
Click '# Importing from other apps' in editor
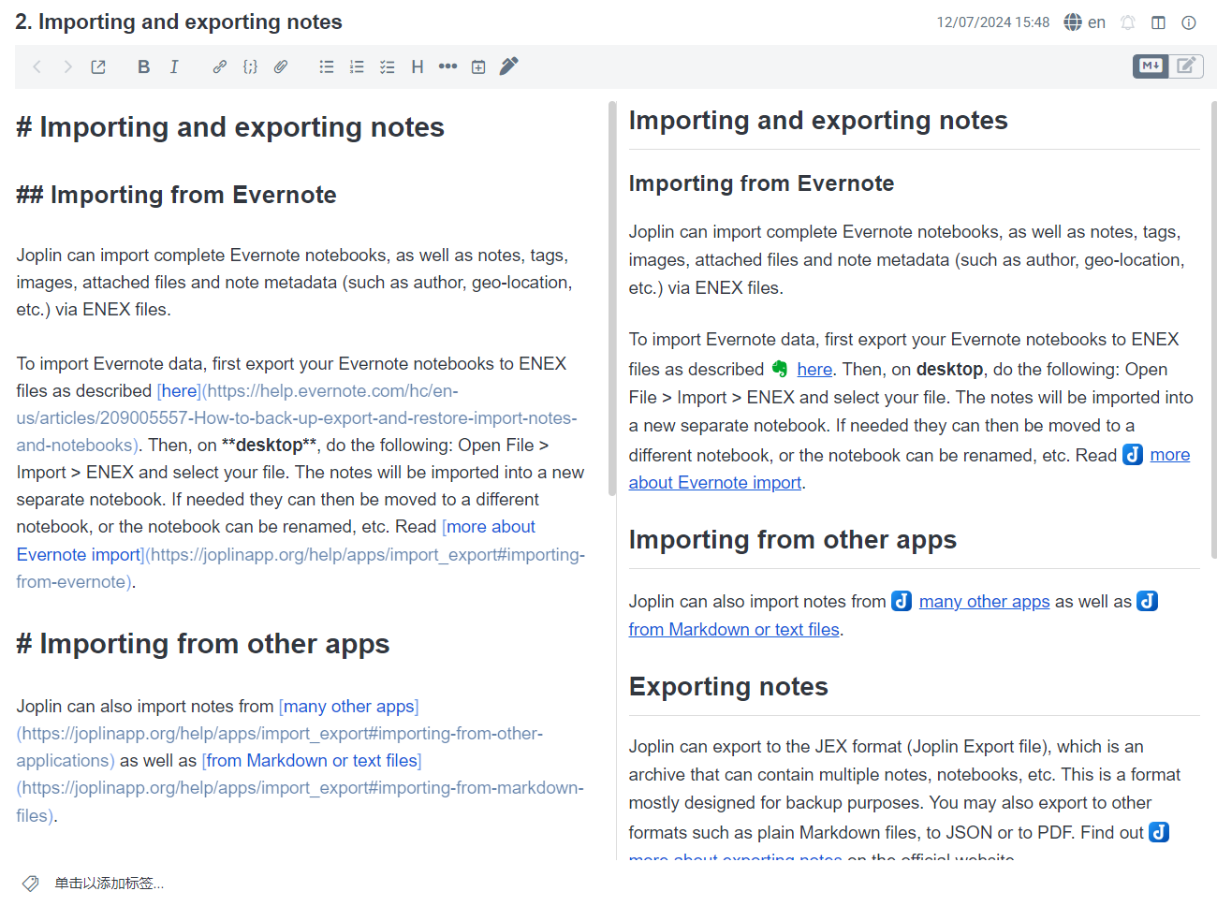point(203,643)
